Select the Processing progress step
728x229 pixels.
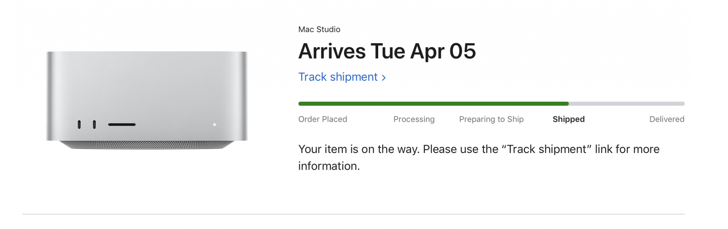[414, 119]
